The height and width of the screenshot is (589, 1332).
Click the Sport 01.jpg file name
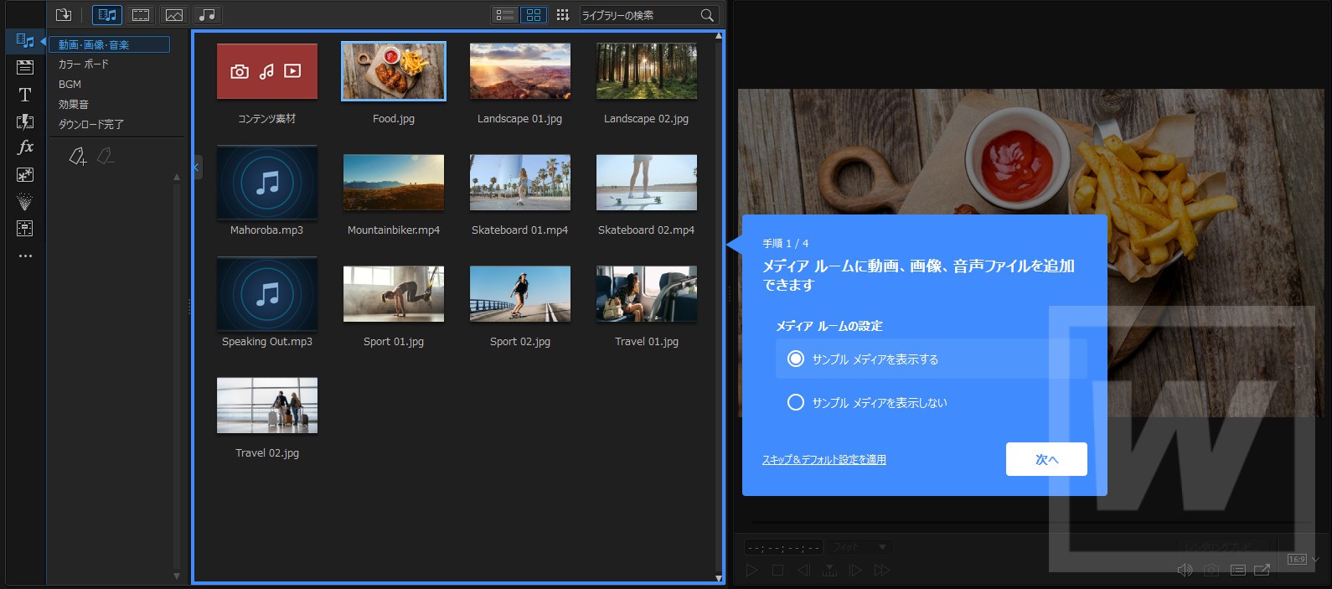(394, 342)
